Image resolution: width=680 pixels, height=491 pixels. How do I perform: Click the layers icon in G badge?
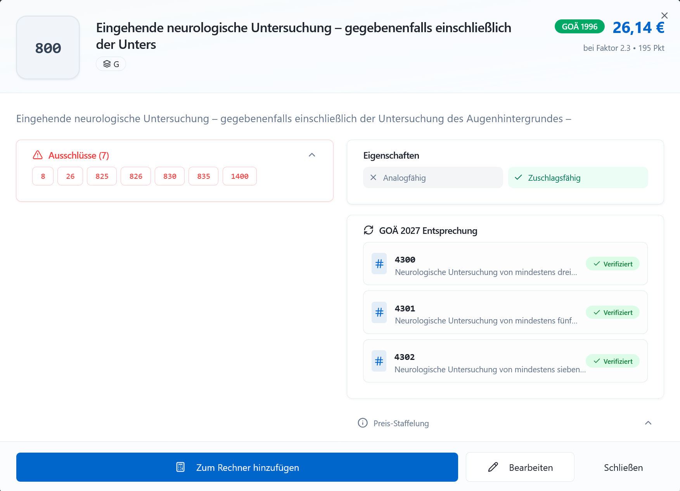point(107,64)
